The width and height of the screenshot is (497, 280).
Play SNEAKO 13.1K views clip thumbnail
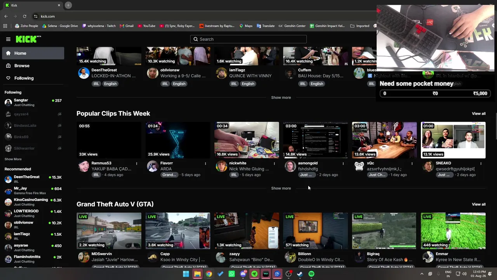tap(453, 140)
